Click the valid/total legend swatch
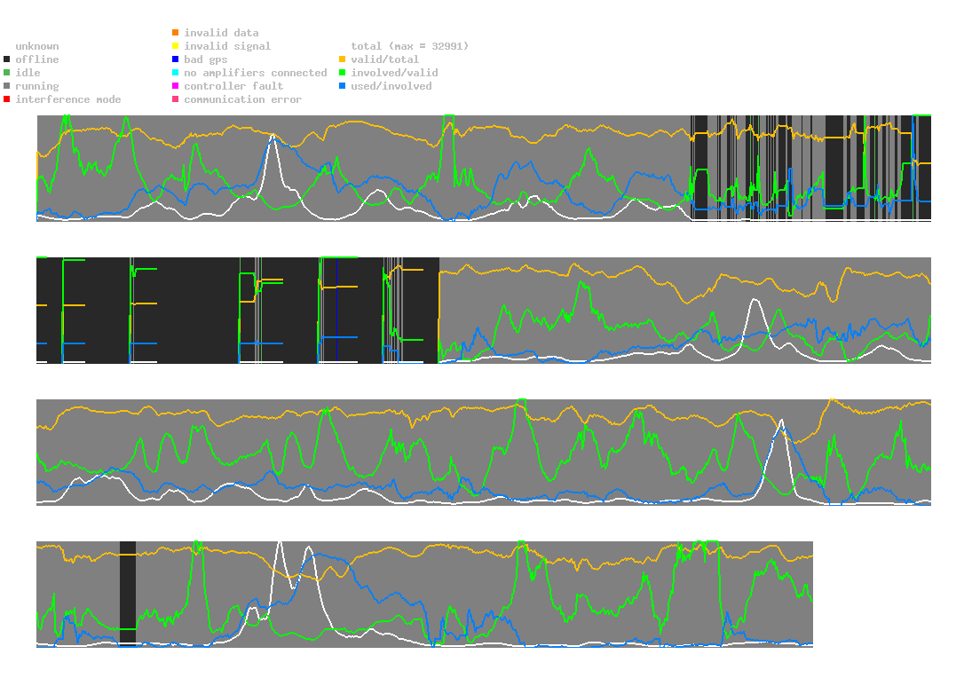 (342, 59)
